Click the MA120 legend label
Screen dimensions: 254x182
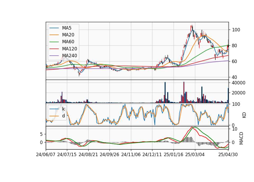[x=70, y=49]
